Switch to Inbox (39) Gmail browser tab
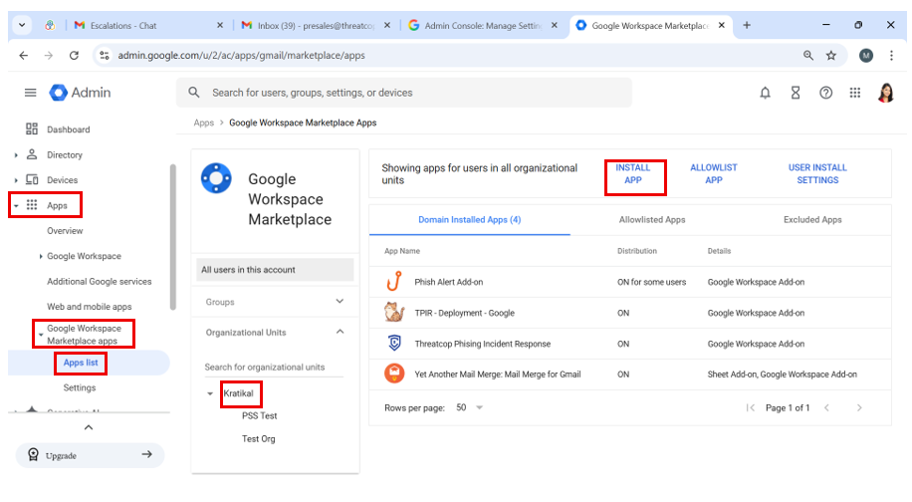 [316, 26]
